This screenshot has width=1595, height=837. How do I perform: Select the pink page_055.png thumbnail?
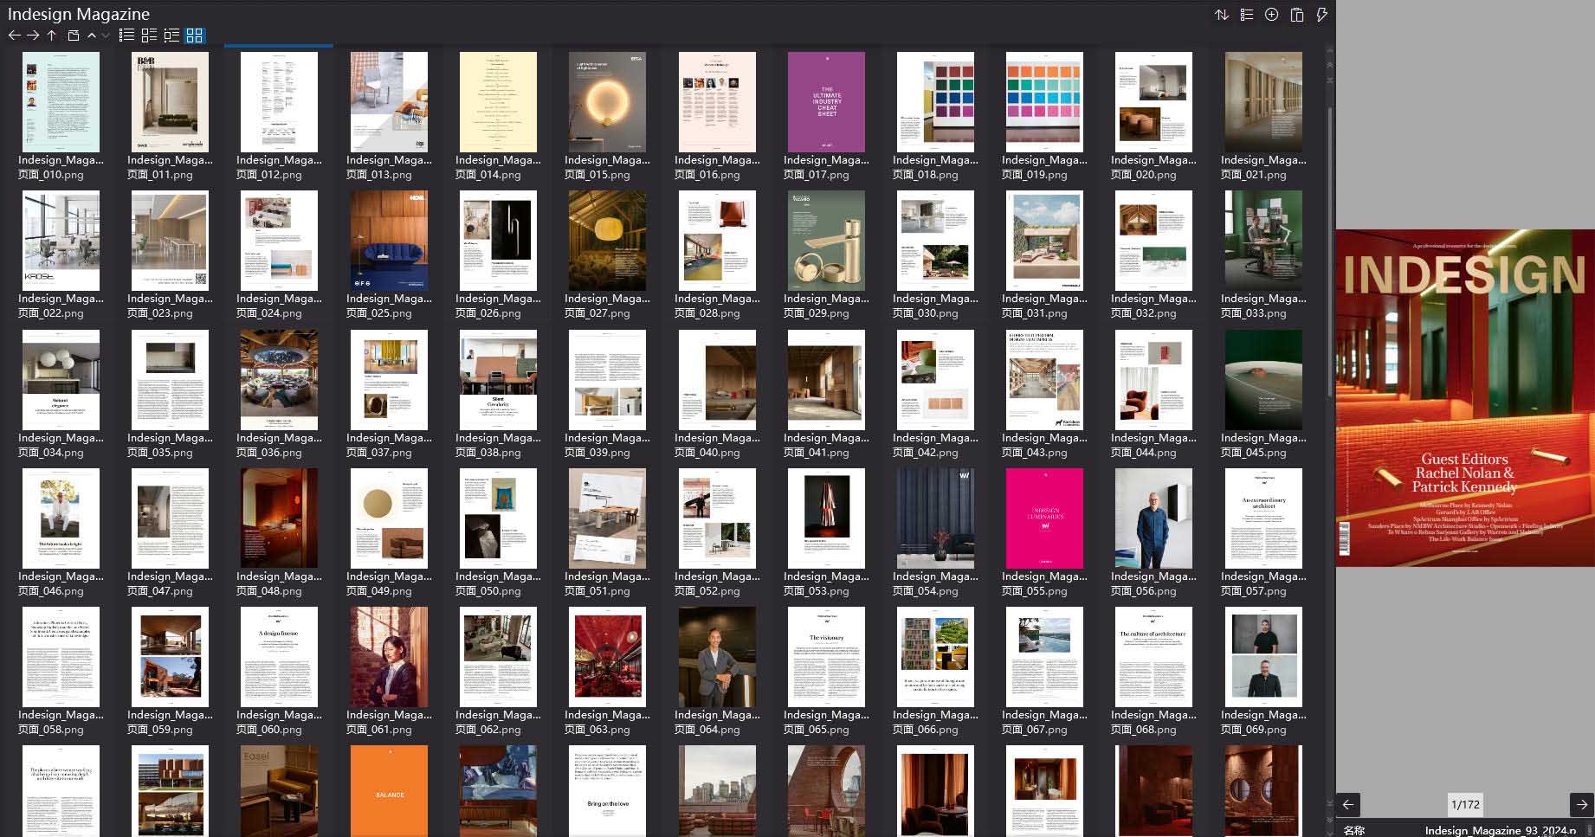1044,518
